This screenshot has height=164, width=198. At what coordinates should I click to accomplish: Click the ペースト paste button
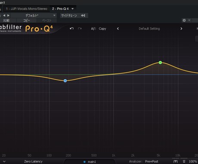(47, 20)
